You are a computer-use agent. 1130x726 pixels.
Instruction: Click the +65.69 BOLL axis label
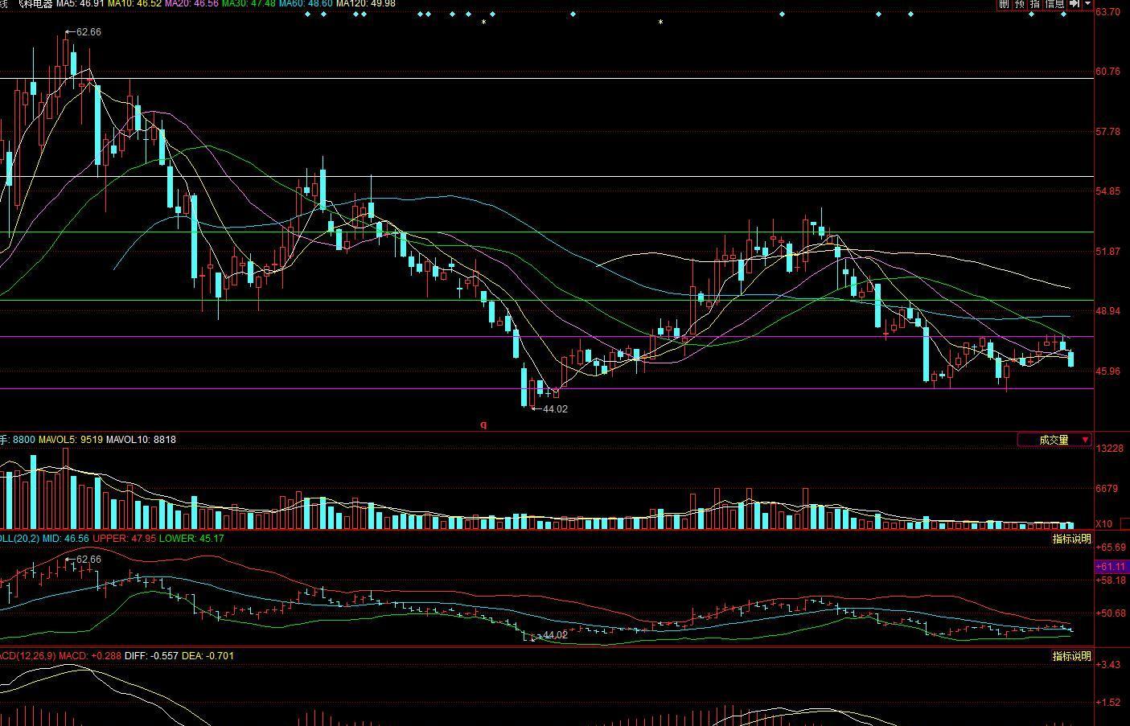pyautogui.click(x=1111, y=548)
